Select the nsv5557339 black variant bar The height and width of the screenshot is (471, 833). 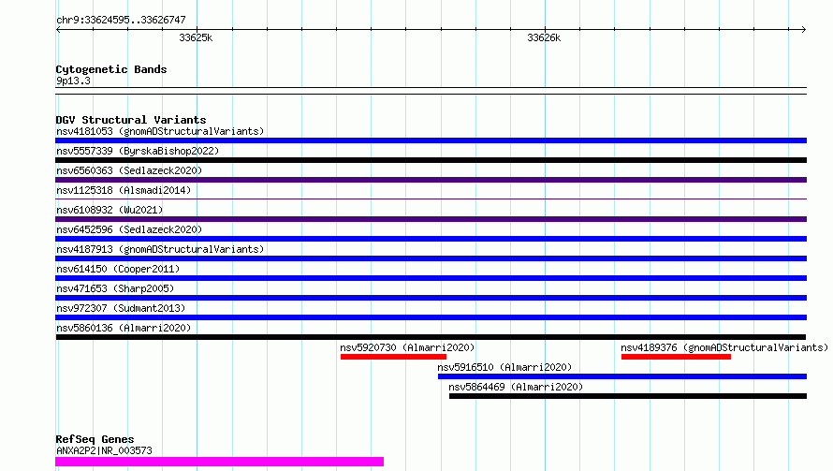(431, 160)
